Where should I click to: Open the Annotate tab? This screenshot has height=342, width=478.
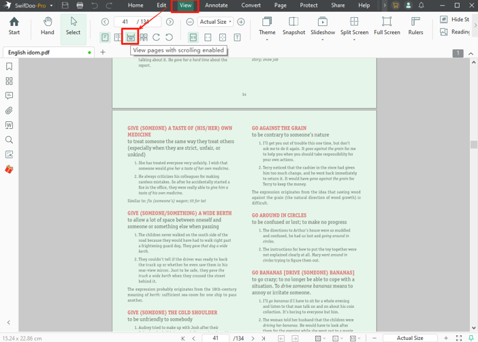tap(216, 5)
